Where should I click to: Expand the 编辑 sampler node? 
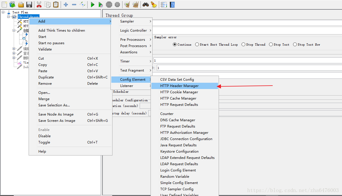click(x=14, y=49)
